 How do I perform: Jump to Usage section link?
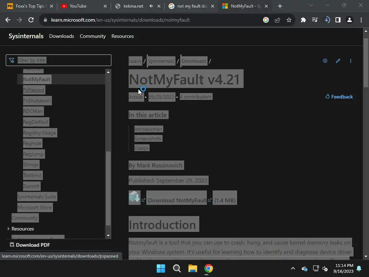point(141,148)
